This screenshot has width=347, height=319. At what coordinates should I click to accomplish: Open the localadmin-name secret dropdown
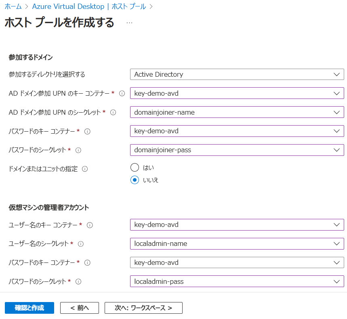coord(237,243)
